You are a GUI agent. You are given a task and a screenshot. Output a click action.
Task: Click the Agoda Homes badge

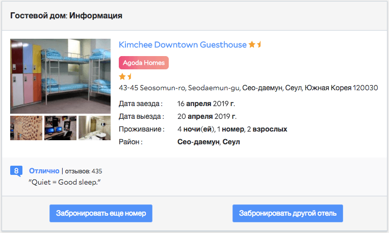tap(144, 63)
